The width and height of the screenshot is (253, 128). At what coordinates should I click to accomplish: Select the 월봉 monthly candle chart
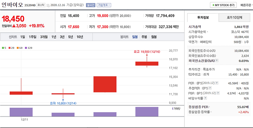coord(154,37)
